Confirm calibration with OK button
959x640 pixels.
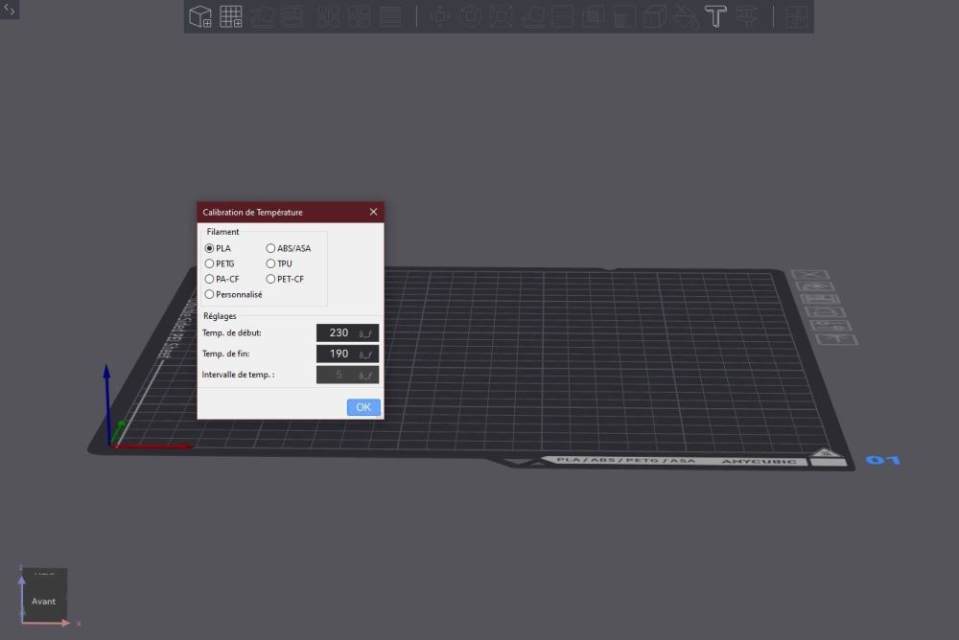pyautogui.click(x=363, y=407)
